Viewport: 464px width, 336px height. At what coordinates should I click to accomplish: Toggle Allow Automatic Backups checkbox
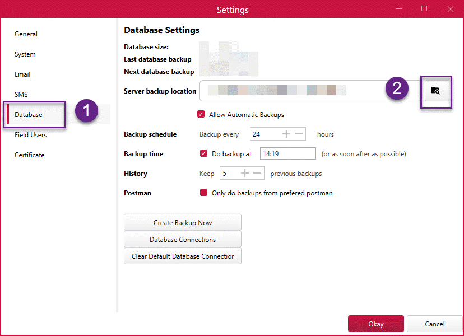[x=201, y=114]
